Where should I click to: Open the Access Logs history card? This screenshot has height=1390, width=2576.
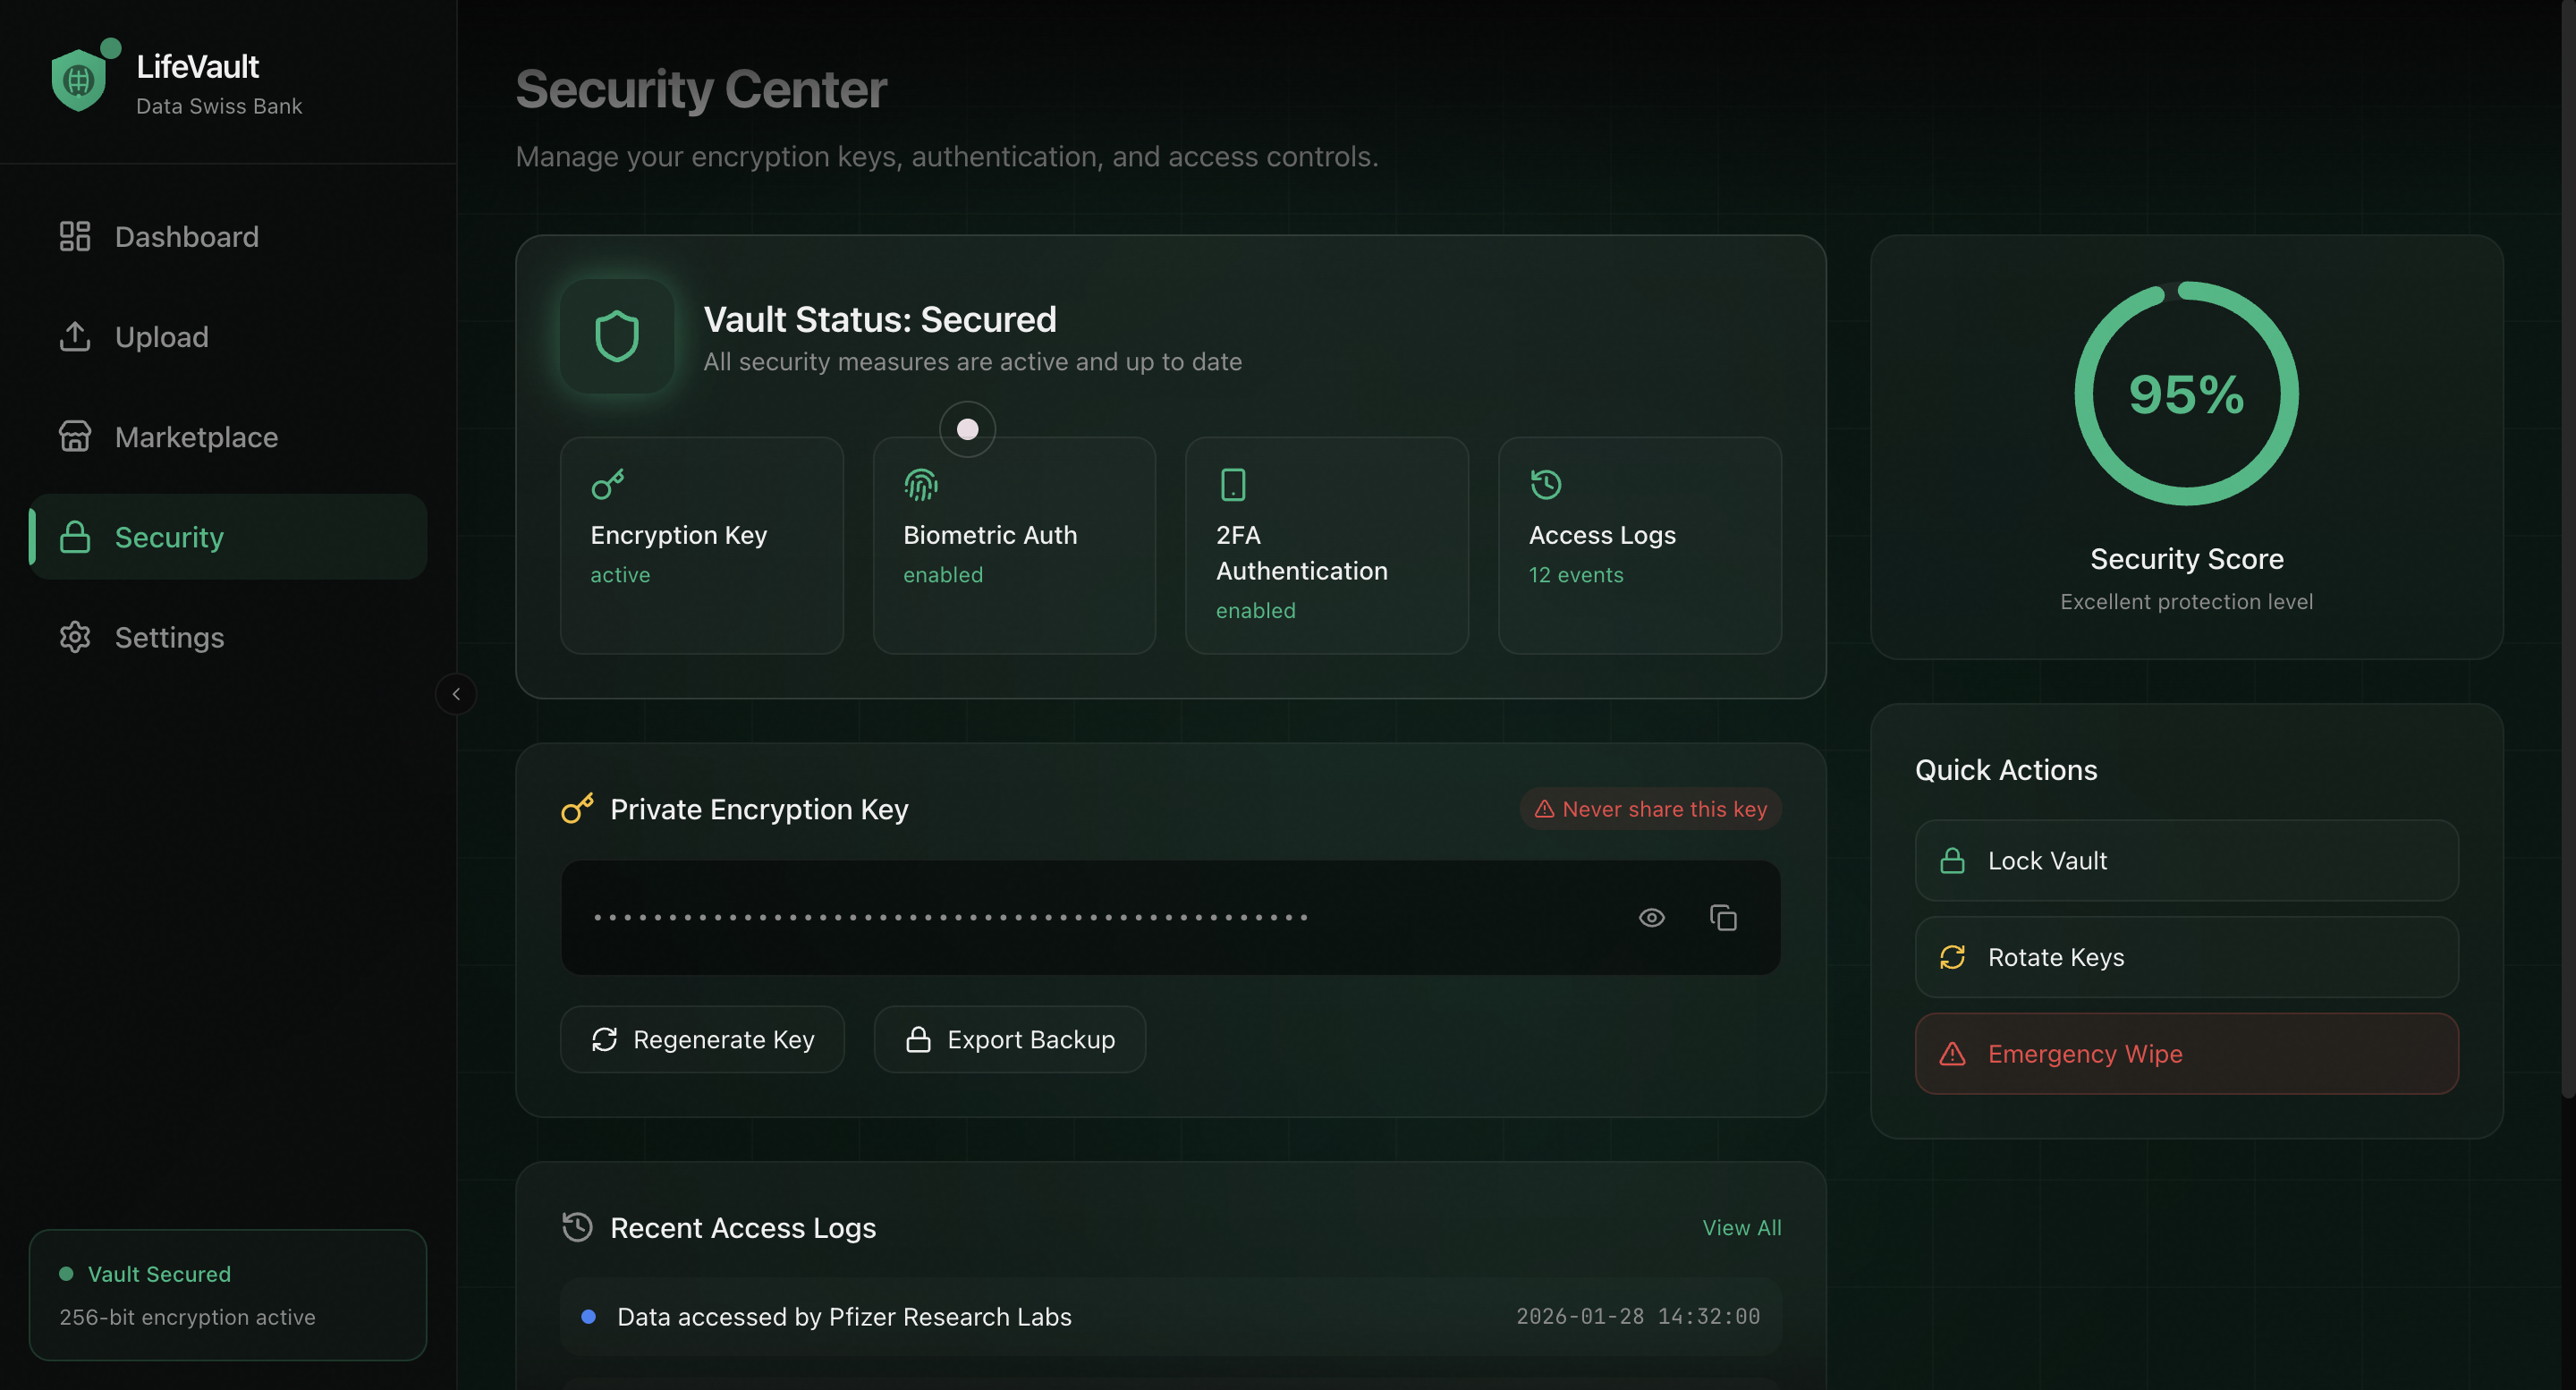tap(1639, 545)
